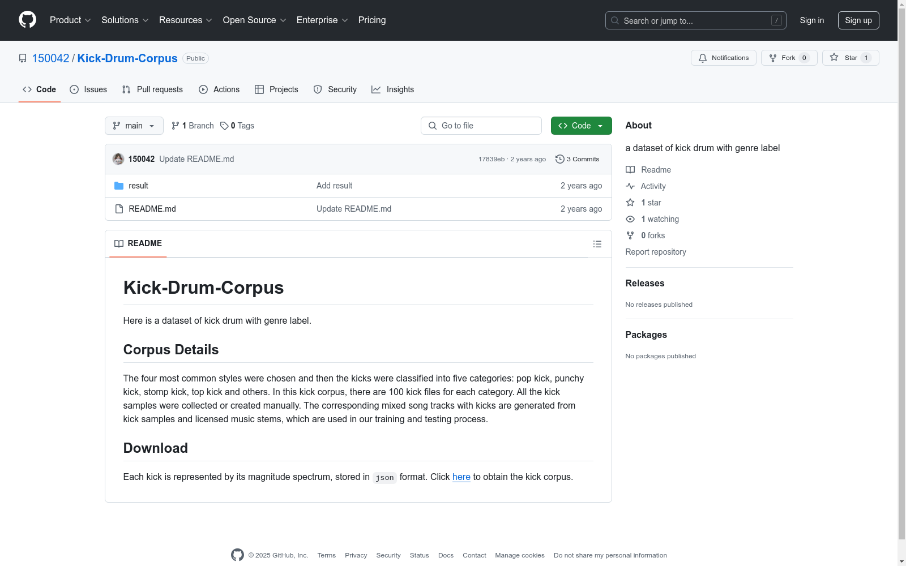This screenshot has width=906, height=566.
Task: Click the branch icon next to 1 Branch
Action: (x=176, y=126)
